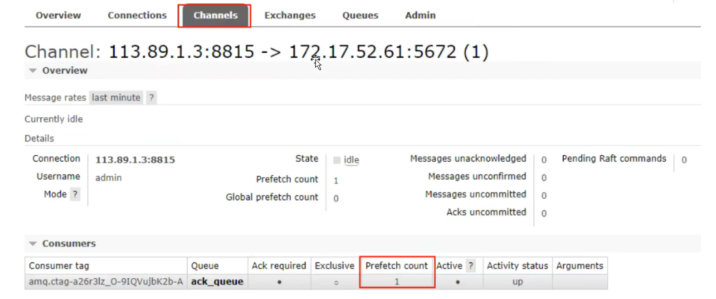
Task: Click the Active dot in consumer row
Action: coord(457,282)
